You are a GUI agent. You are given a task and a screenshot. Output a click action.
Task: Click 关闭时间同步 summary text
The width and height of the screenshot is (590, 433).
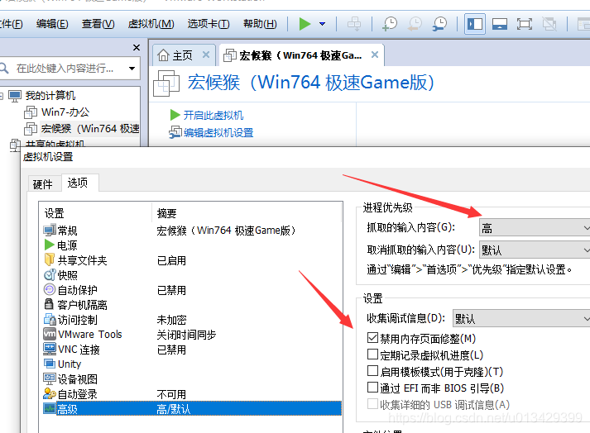pos(187,335)
